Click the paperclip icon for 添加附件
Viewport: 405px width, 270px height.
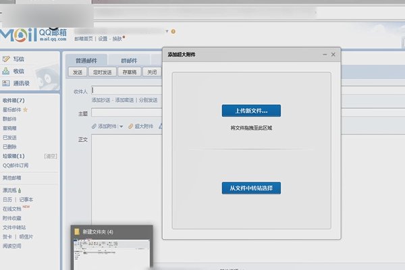94,126
